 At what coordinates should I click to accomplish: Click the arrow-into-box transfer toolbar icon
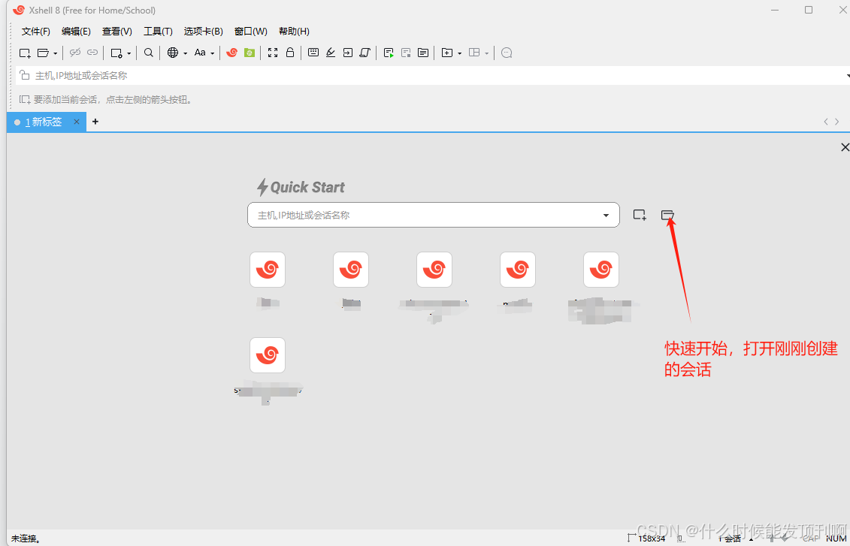coord(348,53)
